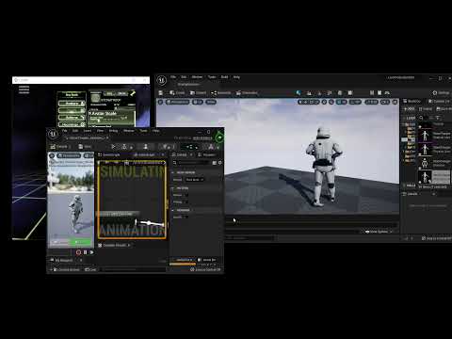Click the Add button in content browser panel
Image resolution: width=452 pixels, height=339 pixels.
409,109
